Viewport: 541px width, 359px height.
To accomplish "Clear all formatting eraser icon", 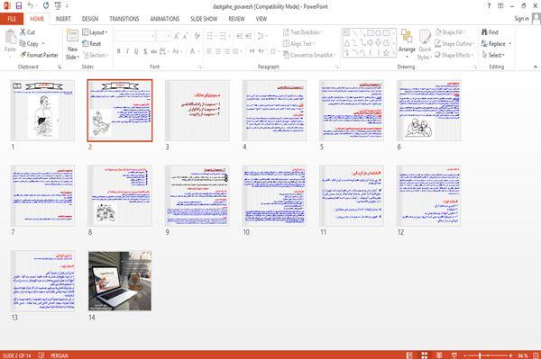I will 197,36.
